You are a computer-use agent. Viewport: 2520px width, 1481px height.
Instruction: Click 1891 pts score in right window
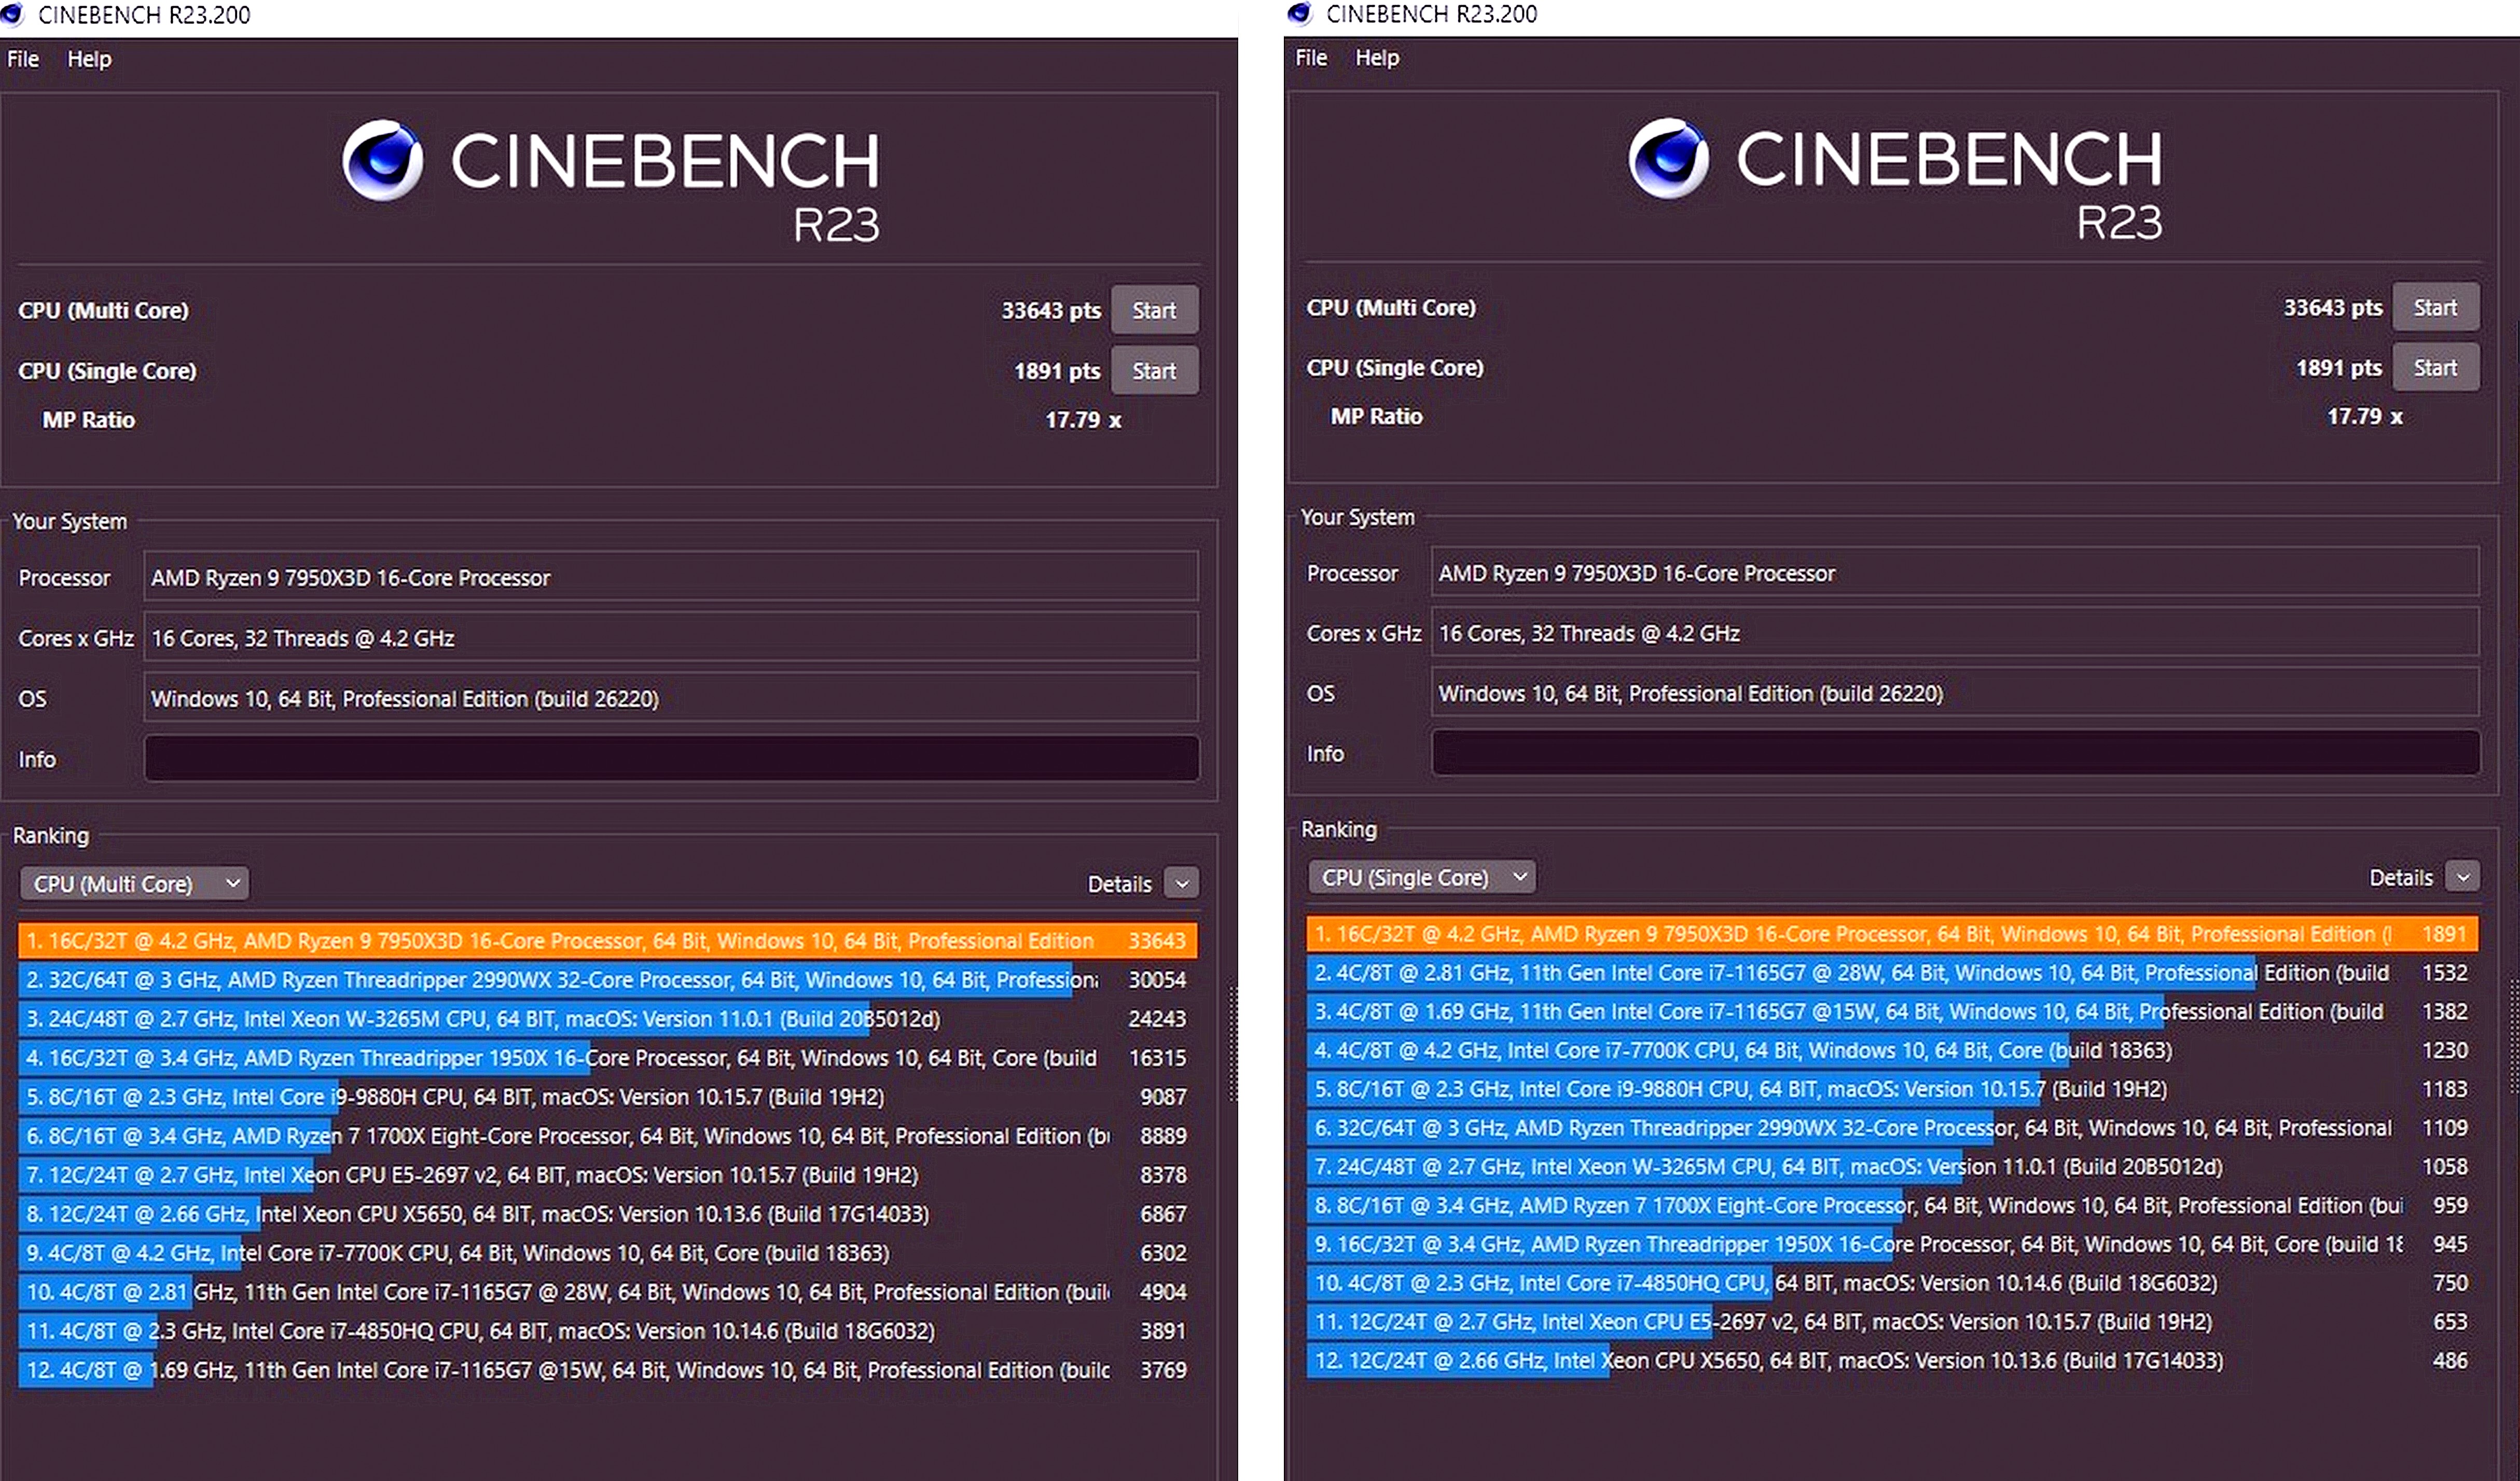[2339, 368]
